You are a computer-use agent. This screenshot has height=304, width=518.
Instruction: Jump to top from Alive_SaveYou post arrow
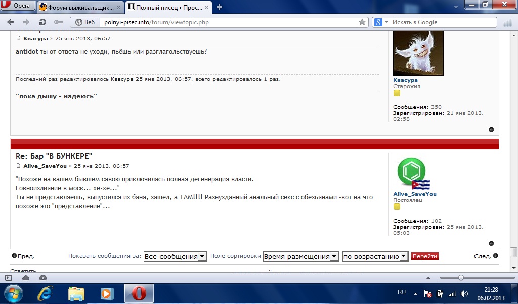click(491, 243)
